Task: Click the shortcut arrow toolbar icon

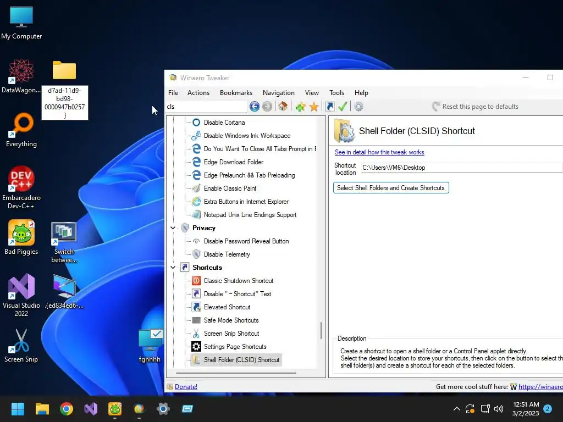Action: pos(330,106)
